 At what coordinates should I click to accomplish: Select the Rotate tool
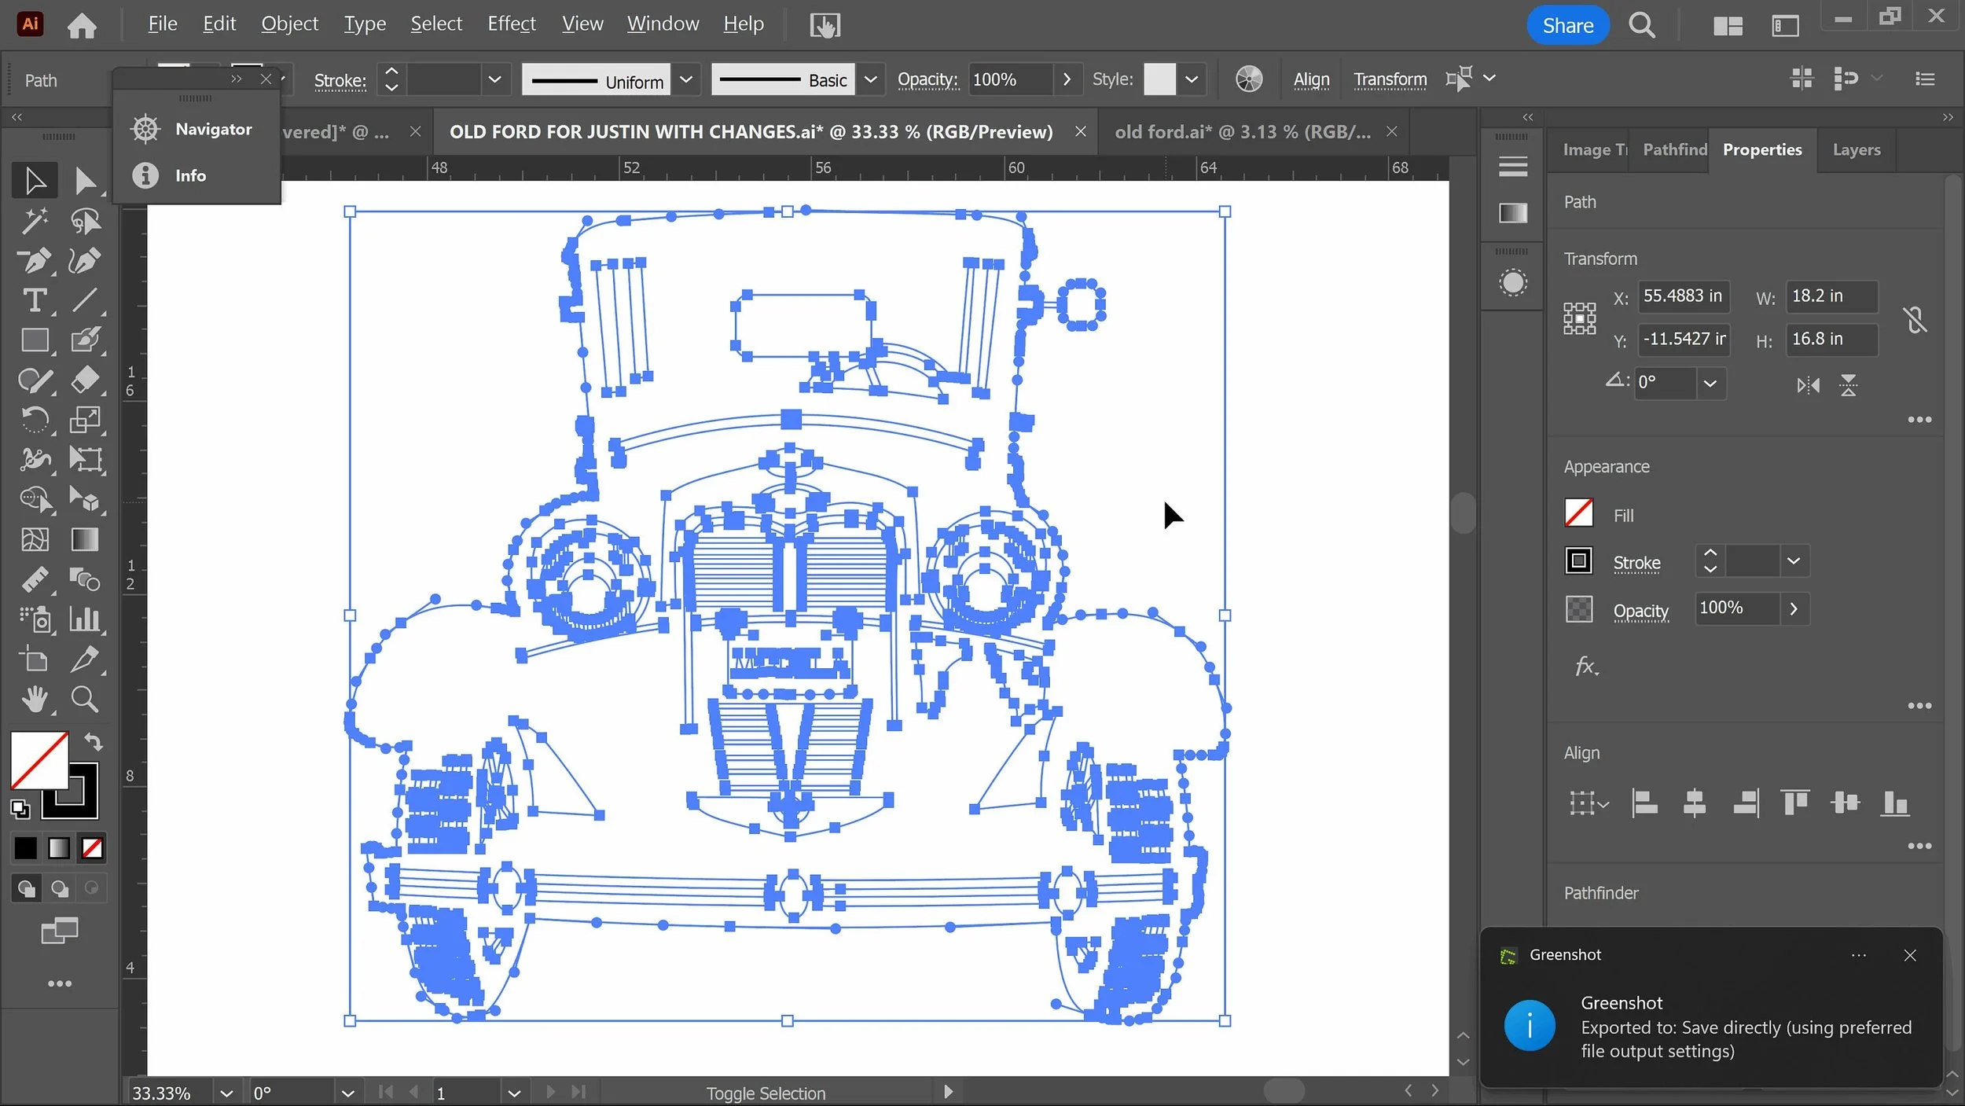click(34, 419)
